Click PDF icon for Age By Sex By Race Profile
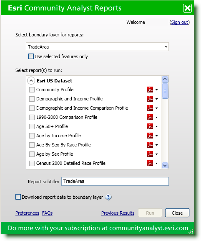The image size is (201, 241). tap(150, 145)
